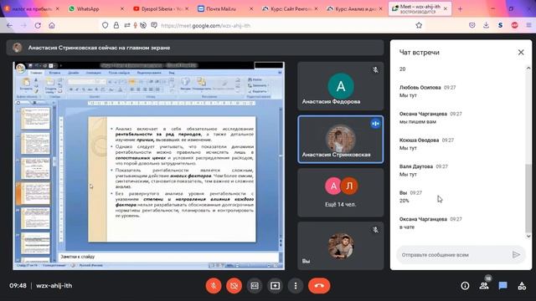Select Анастасия Федорова participant tile
The width and height of the screenshot is (536, 301).
click(341, 86)
